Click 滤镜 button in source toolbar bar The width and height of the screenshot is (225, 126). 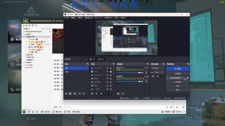[101, 59]
